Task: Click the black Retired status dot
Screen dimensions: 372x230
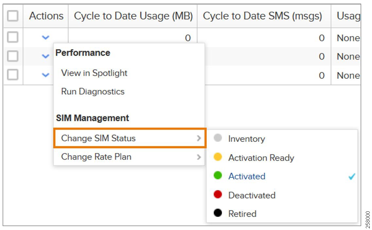Action: pos(218,213)
